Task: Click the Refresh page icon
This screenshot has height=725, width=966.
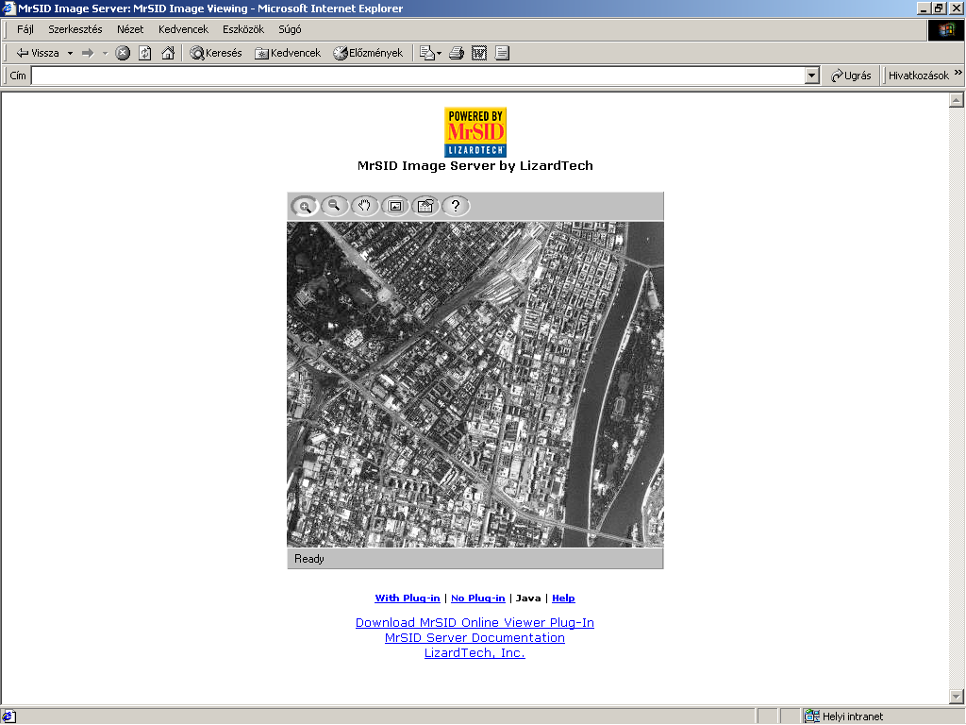Action: [145, 53]
